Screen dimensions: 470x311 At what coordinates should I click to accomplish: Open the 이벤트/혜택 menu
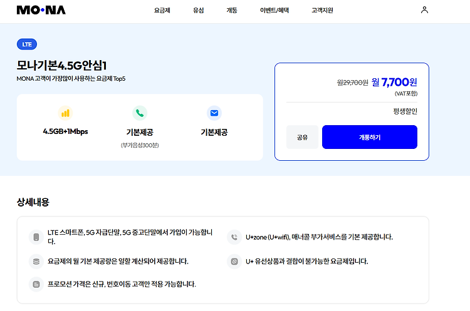(x=274, y=10)
